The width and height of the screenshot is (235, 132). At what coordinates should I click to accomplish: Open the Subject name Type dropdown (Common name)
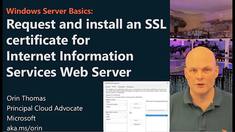(x=116, y=104)
